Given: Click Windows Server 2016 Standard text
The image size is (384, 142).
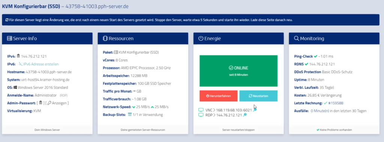Looking at the screenshot, I should tap(43, 87).
